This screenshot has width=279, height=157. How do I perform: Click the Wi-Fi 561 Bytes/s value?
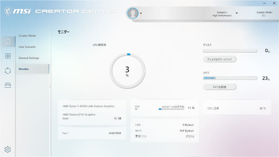tap(187, 130)
